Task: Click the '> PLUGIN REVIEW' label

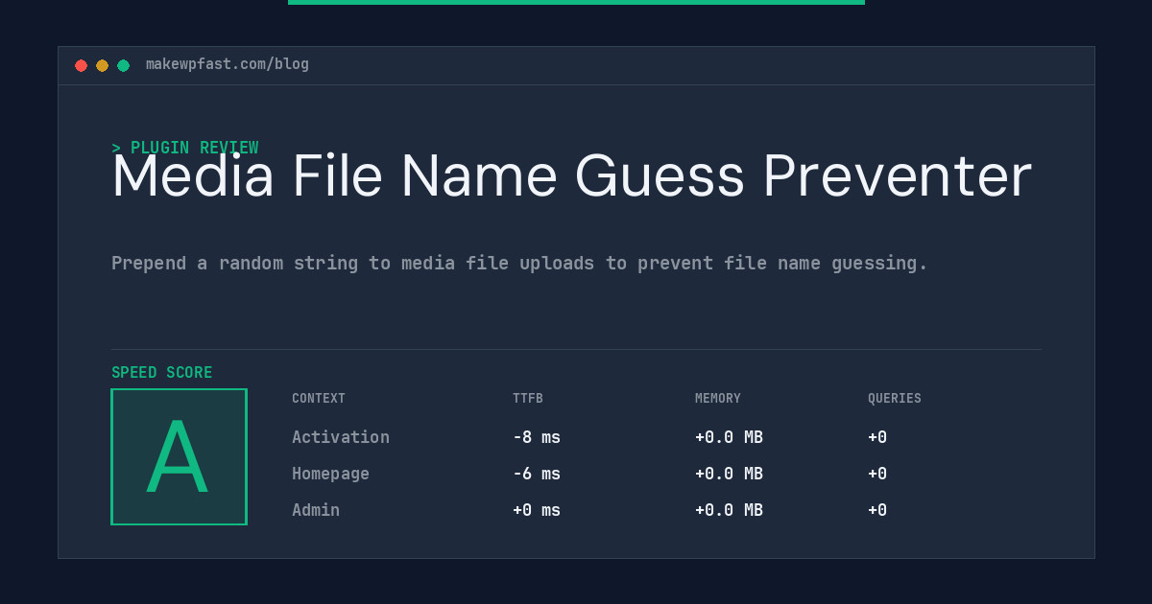Action: tap(185, 148)
